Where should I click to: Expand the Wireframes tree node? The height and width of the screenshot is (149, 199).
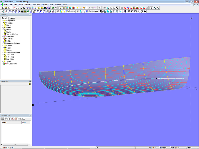[2, 37]
